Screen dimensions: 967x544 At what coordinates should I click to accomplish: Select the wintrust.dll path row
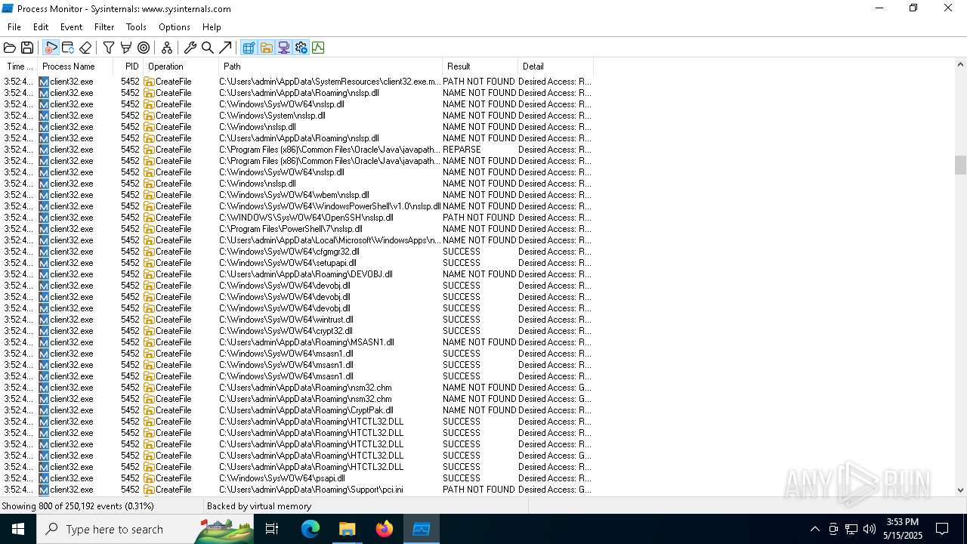297,320
